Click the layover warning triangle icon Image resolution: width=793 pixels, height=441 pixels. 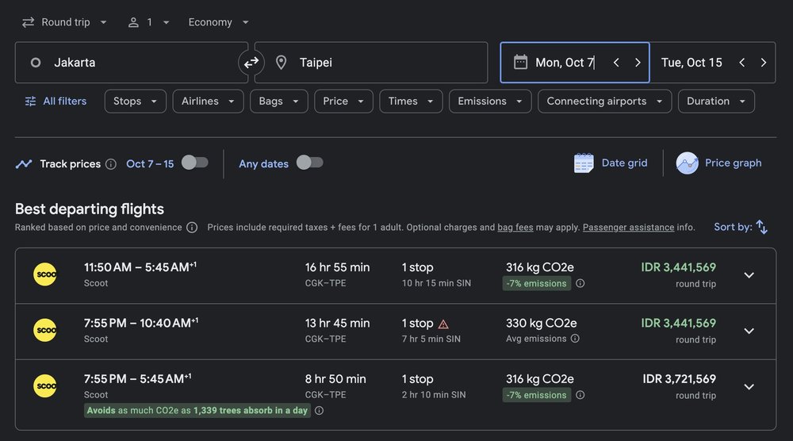pyautogui.click(x=443, y=324)
